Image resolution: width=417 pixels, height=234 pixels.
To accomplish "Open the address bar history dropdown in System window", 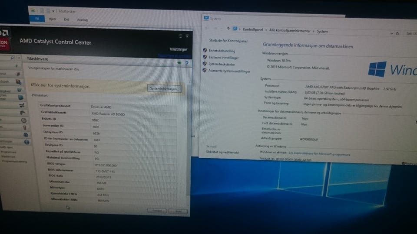I will (391, 33).
